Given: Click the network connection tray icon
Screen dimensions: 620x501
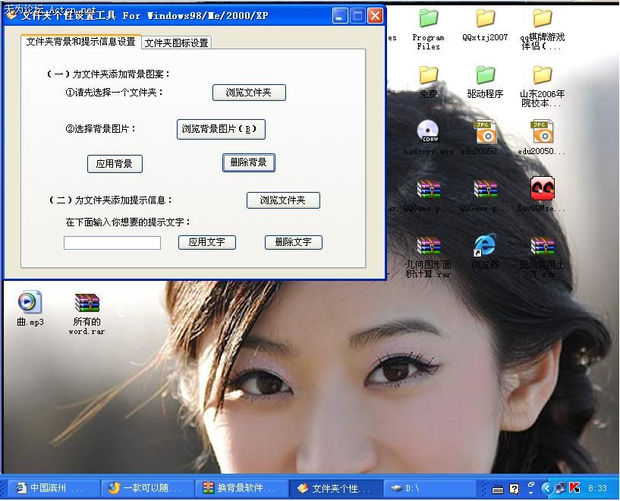Looking at the screenshot, I should point(560,489).
